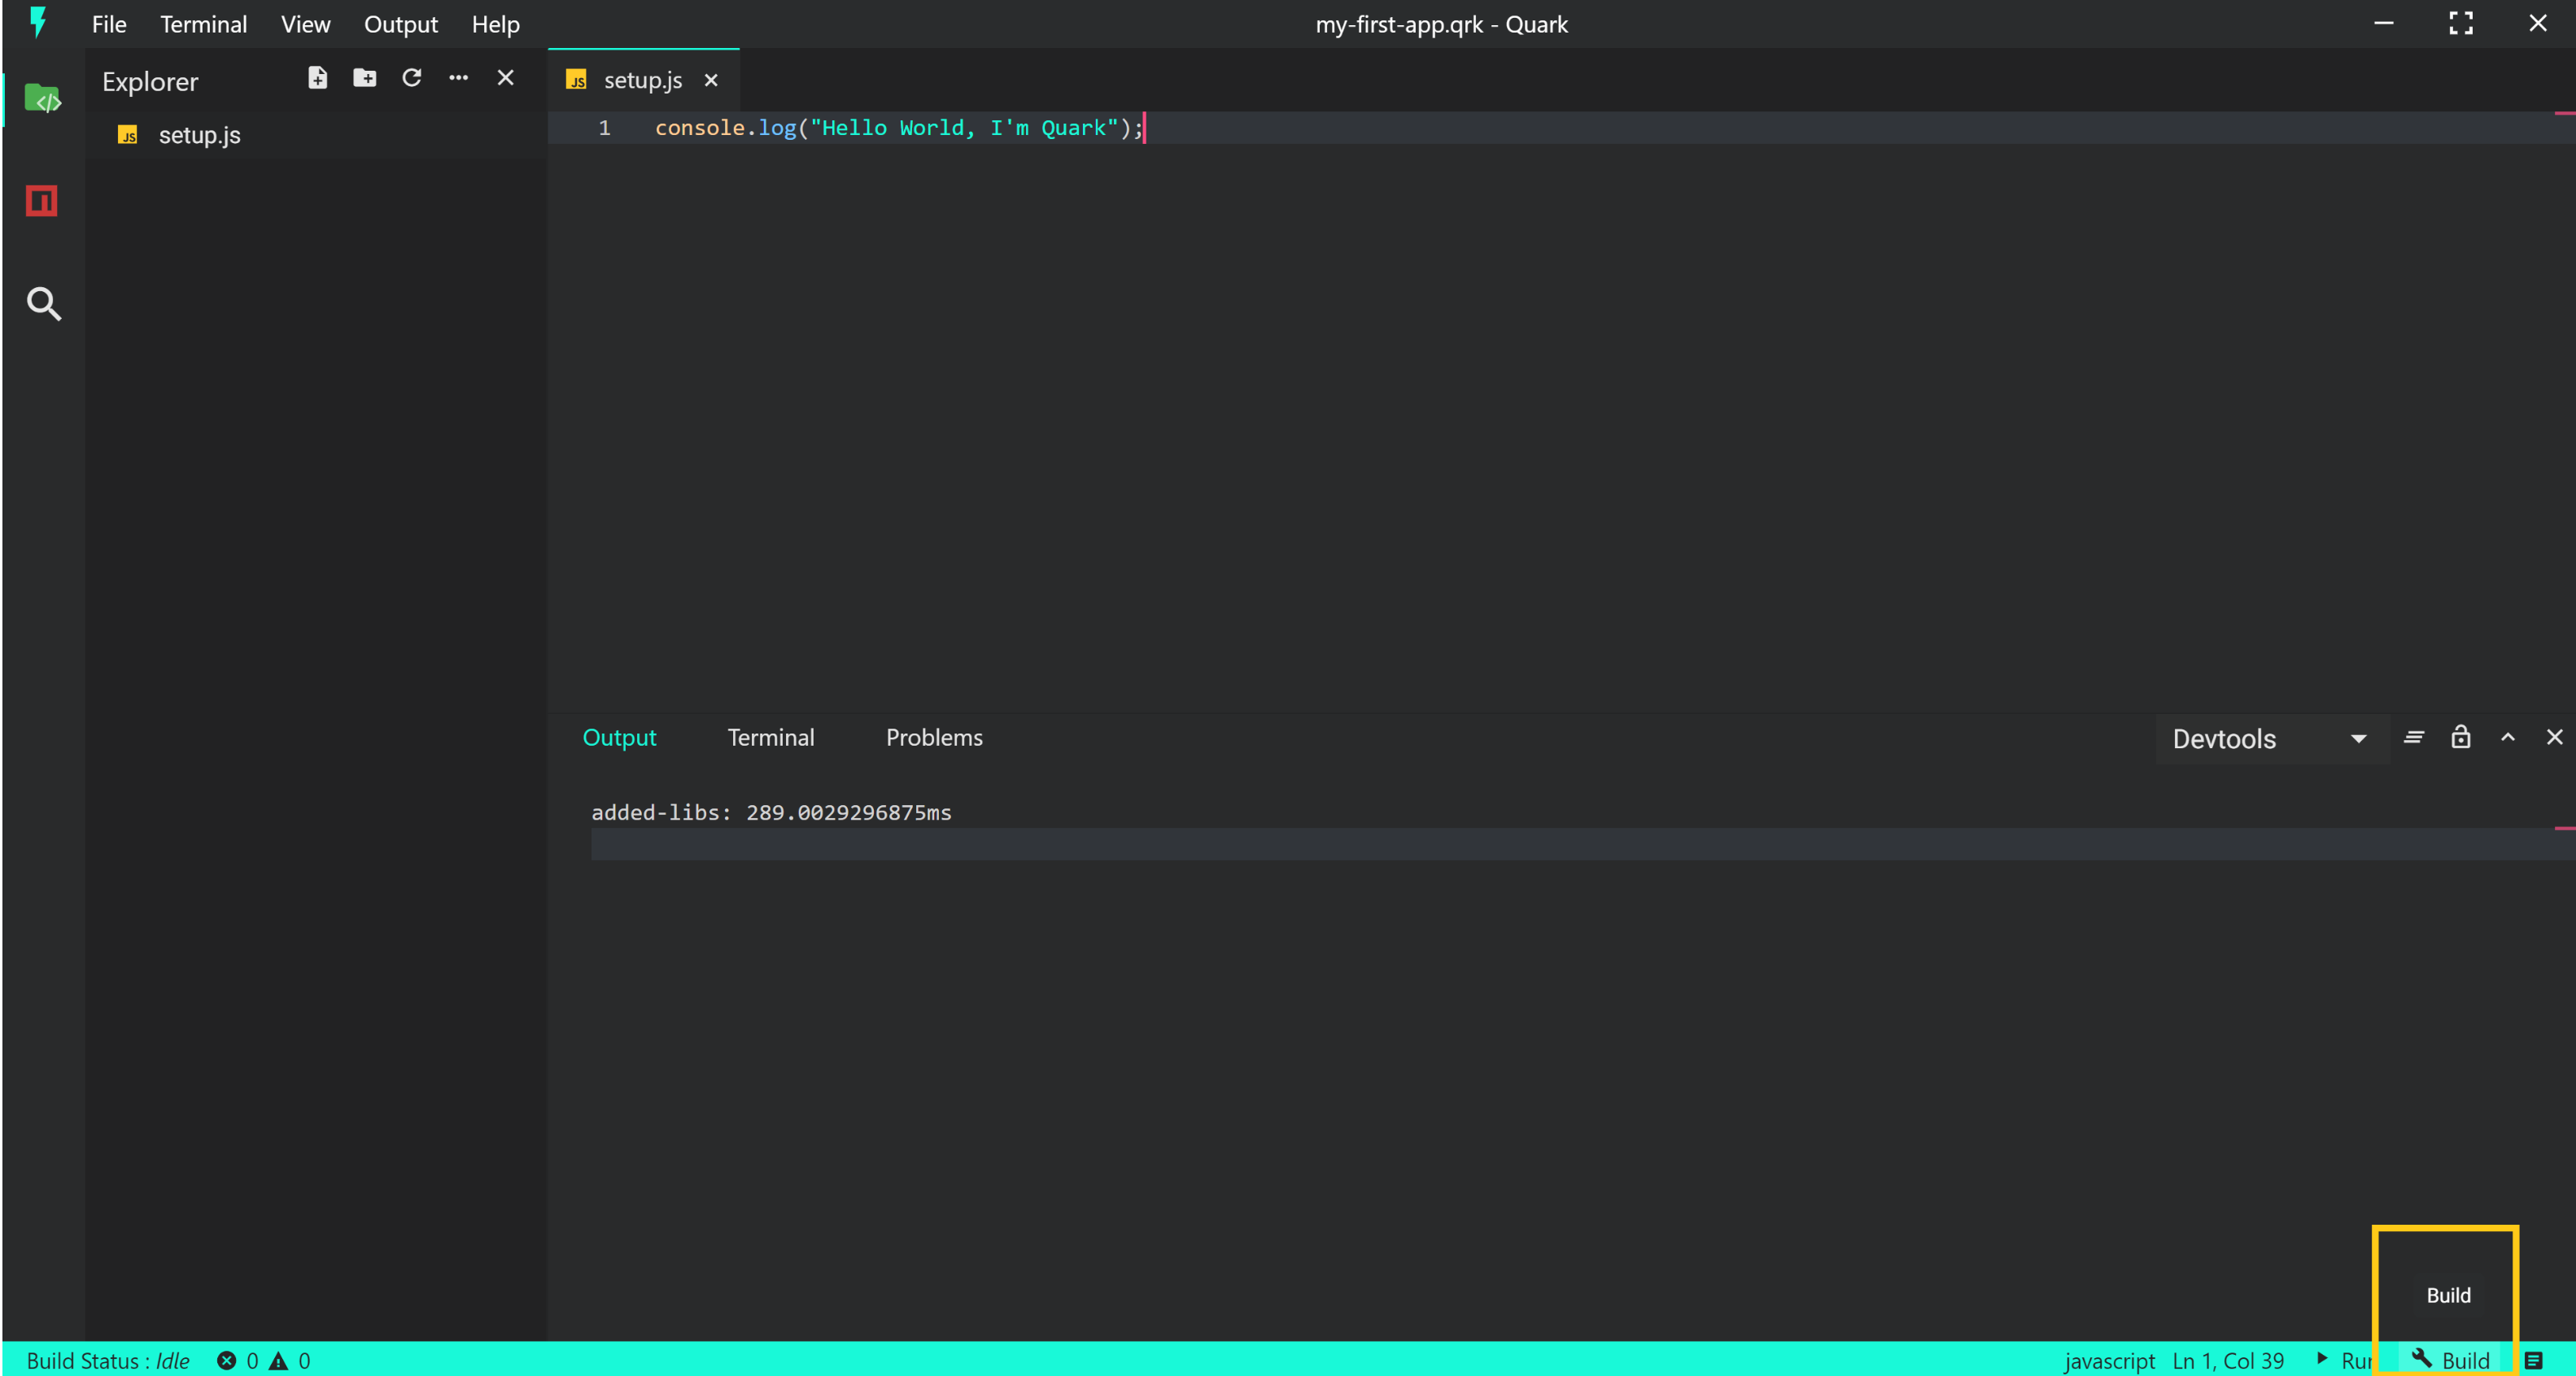The width and height of the screenshot is (2576, 1376).
Task: Maximize output panel with the chevron up
Action: point(2507,738)
